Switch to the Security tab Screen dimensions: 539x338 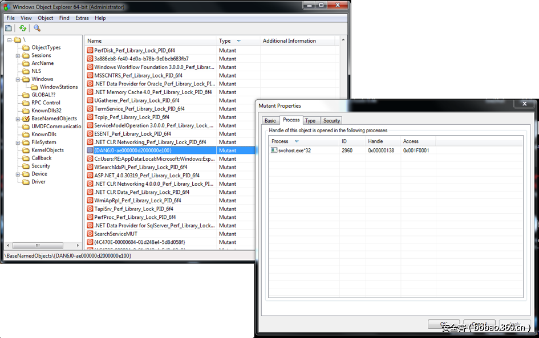[x=331, y=120]
